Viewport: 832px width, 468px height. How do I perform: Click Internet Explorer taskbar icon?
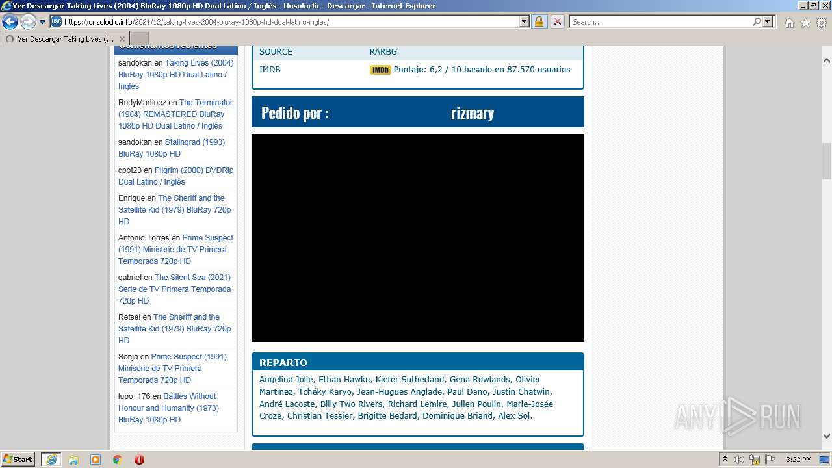click(x=51, y=460)
